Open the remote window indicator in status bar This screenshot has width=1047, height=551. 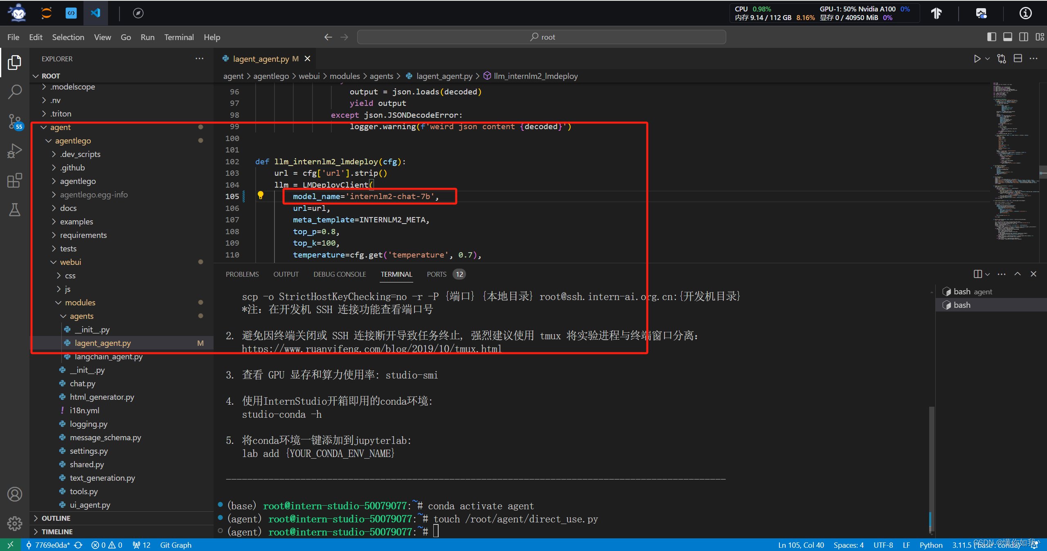coord(11,545)
